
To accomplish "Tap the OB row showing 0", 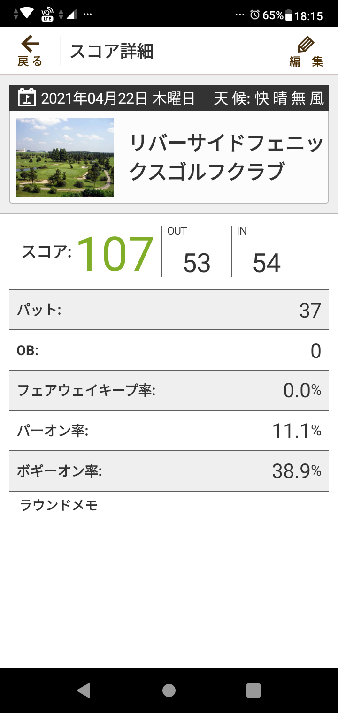I will [169, 350].
